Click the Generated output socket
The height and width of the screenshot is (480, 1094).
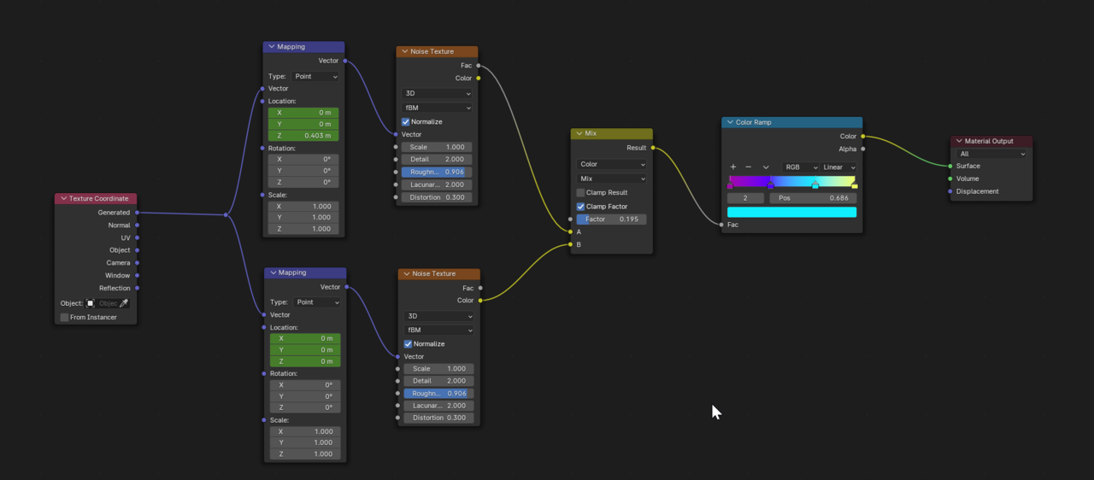[137, 213]
